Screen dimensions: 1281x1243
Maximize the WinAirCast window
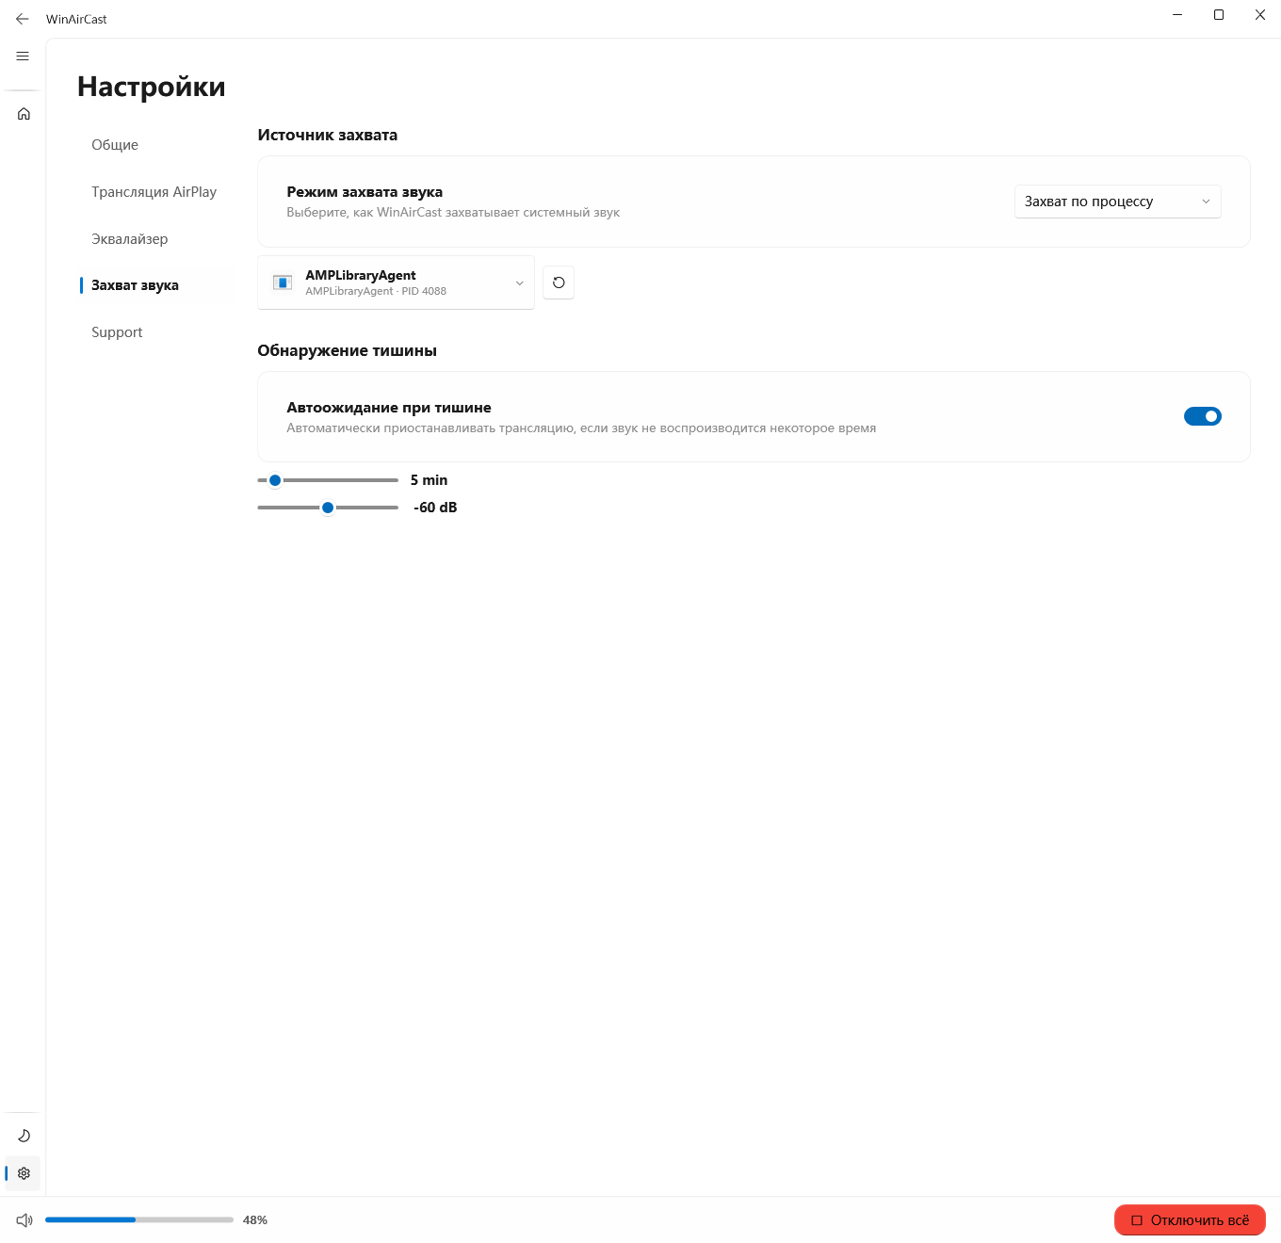[x=1219, y=15]
